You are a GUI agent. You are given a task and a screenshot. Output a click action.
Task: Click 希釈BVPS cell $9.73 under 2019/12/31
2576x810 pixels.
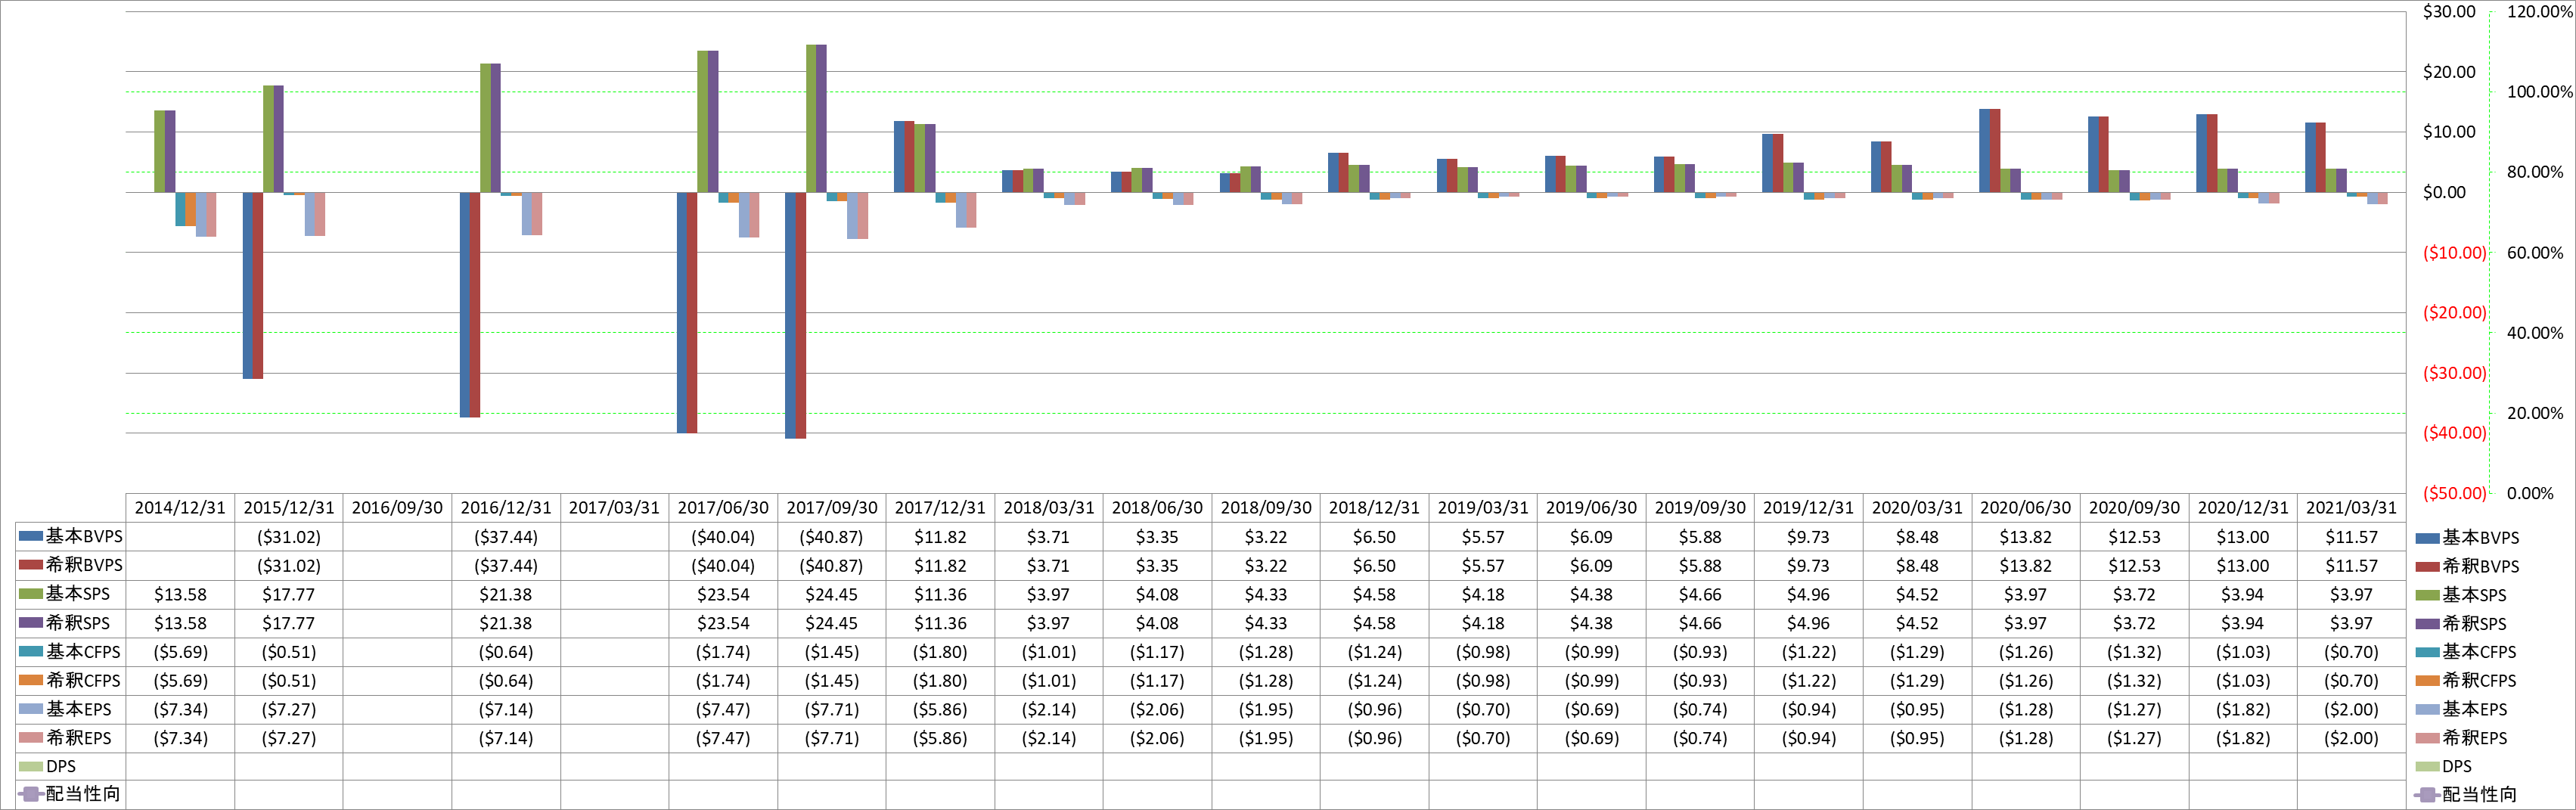coord(1808,566)
